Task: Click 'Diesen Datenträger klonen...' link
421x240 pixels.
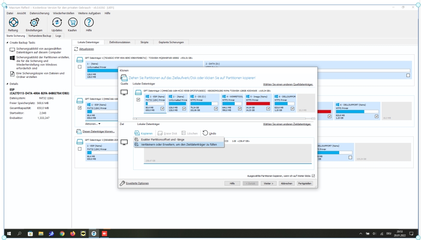Action: [x=99, y=131]
